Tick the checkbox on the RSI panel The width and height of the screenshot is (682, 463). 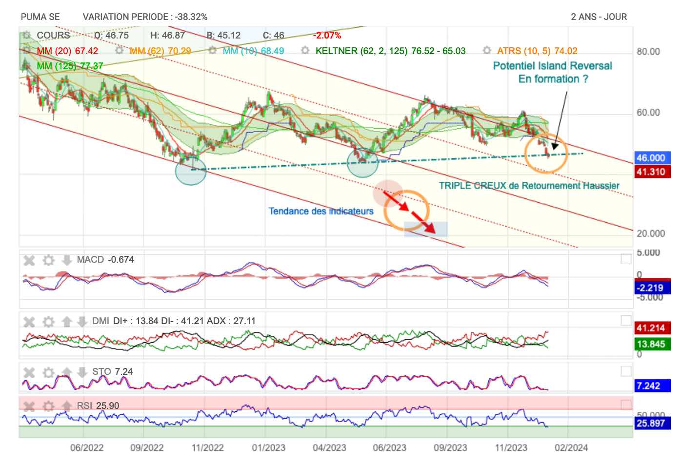(626, 405)
